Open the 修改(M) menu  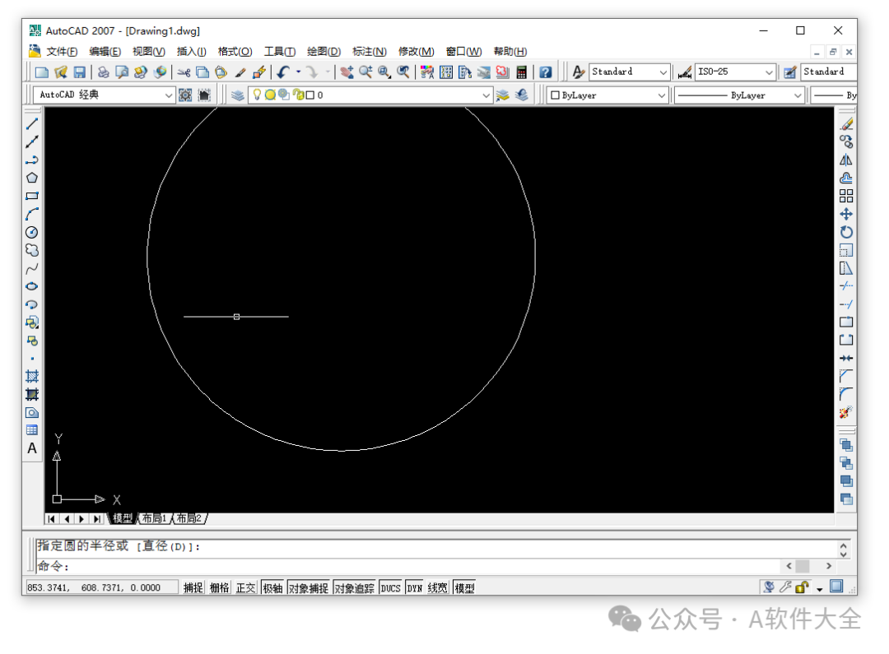[x=417, y=52]
